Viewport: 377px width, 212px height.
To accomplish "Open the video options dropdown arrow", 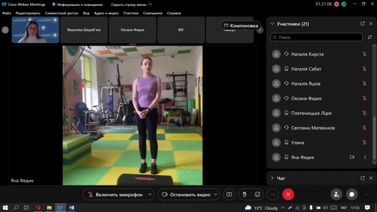I will pos(215,194).
